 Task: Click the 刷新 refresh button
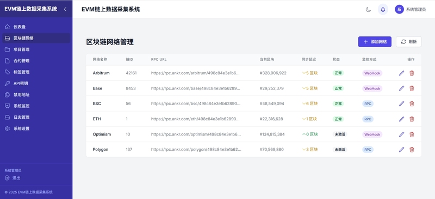tap(409, 42)
